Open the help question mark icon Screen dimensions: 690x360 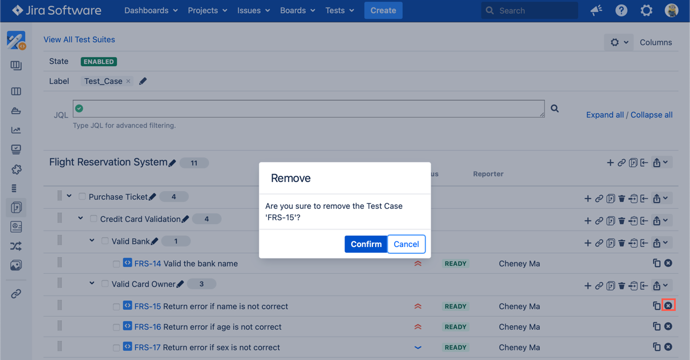click(621, 10)
